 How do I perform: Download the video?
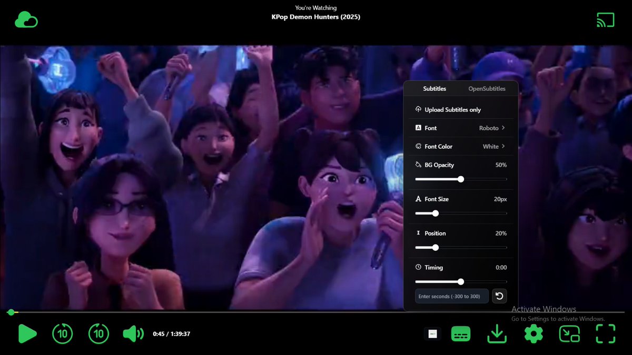pyautogui.click(x=497, y=334)
